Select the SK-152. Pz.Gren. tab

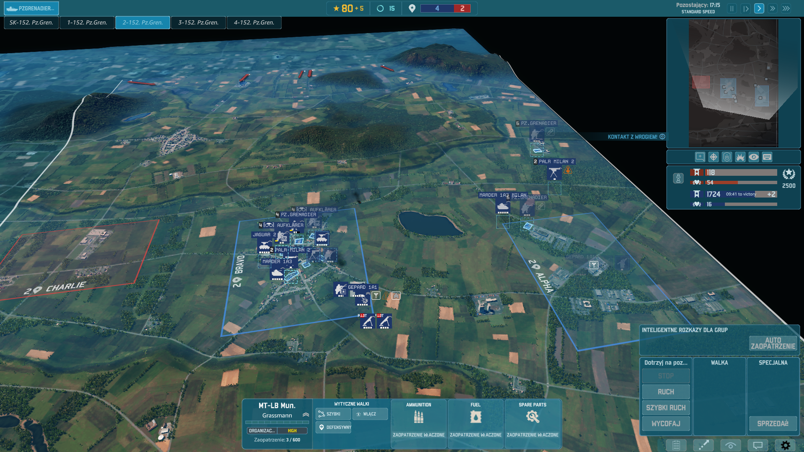click(31, 23)
